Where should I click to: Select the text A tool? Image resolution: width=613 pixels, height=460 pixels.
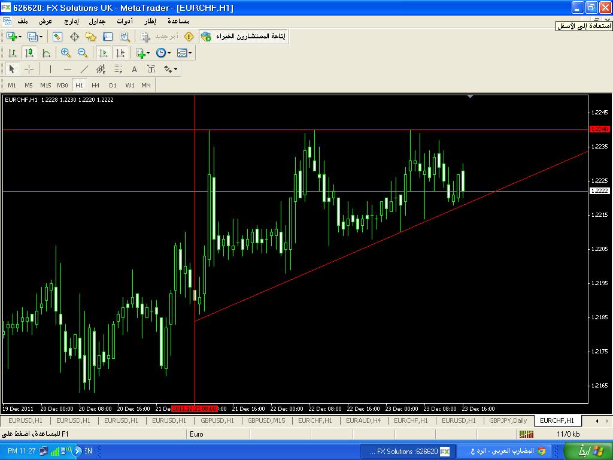click(134, 69)
